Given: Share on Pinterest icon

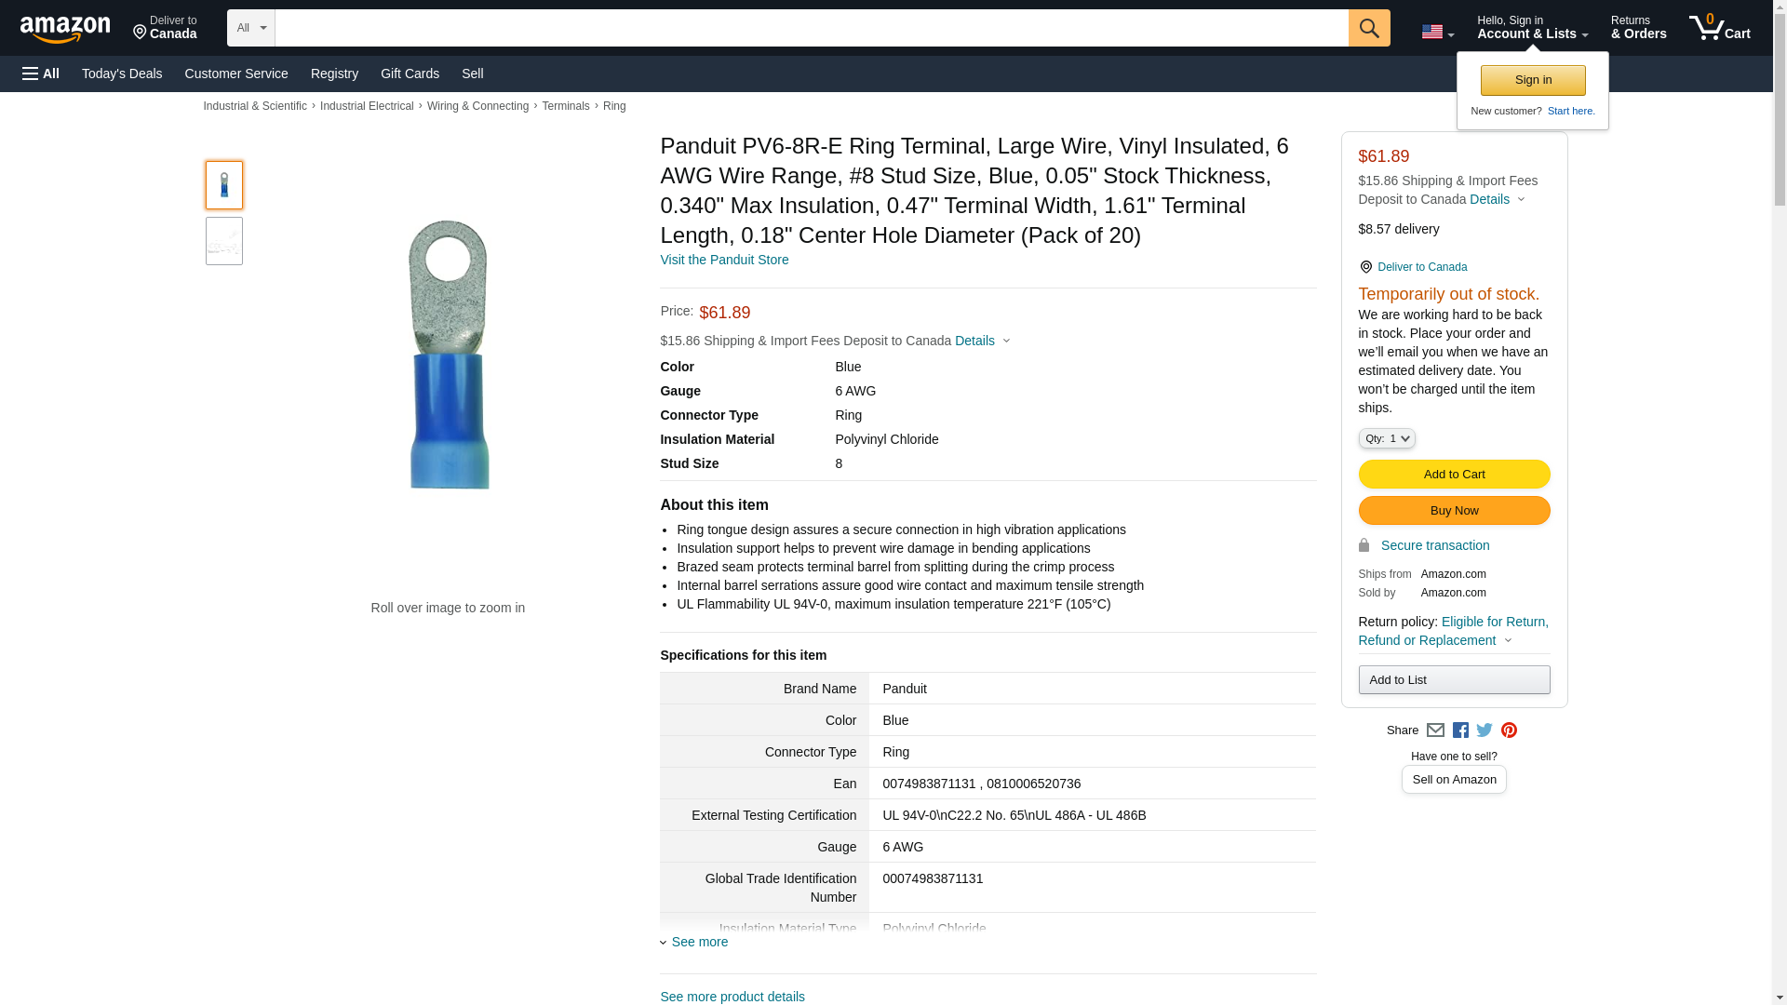Looking at the screenshot, I should tap(1509, 730).
